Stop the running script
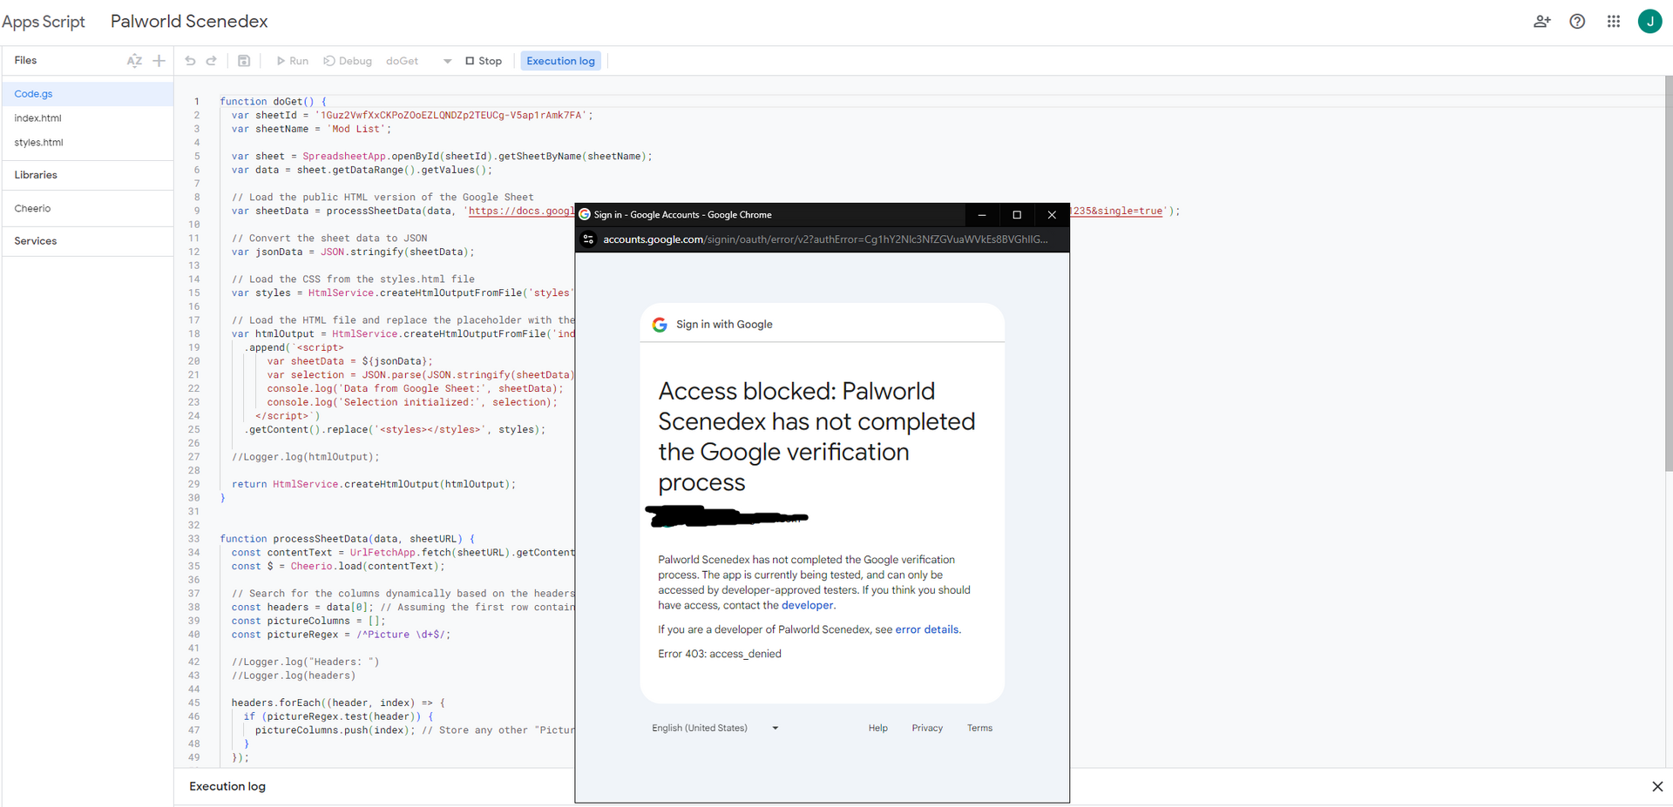The height and width of the screenshot is (807, 1673). [x=484, y=61]
